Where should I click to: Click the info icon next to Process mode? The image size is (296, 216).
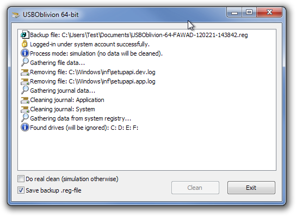click(x=24, y=53)
